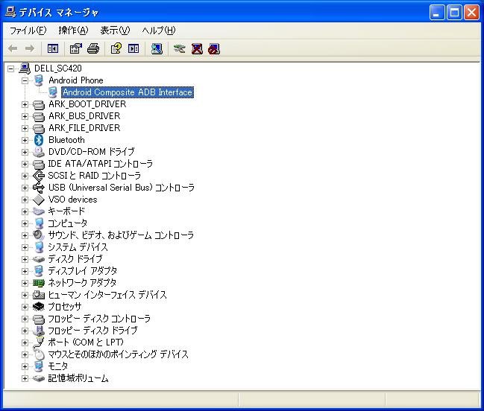Open the ヘルプ(H) menu
Viewport: 484px width, 411px height.
click(x=158, y=31)
